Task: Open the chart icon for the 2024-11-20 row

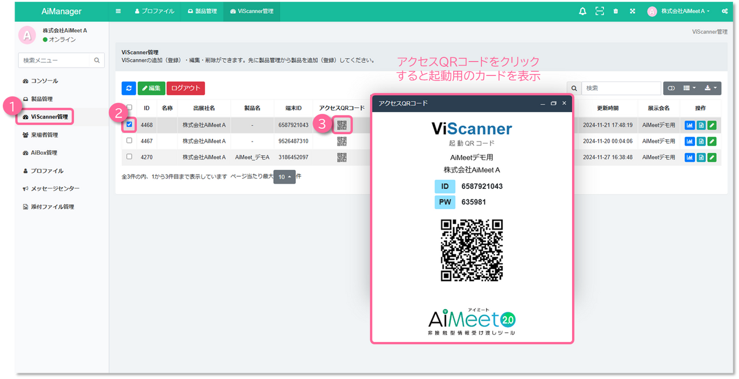Action: click(x=690, y=141)
